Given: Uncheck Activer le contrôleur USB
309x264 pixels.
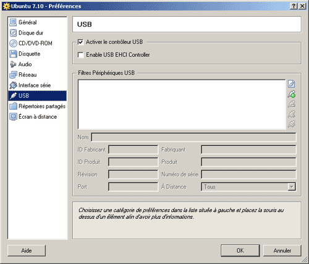Looking at the screenshot, I should (80, 42).
